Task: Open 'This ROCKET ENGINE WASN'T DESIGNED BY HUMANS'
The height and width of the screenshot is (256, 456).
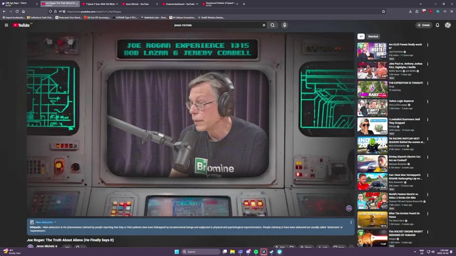Action: (405, 233)
